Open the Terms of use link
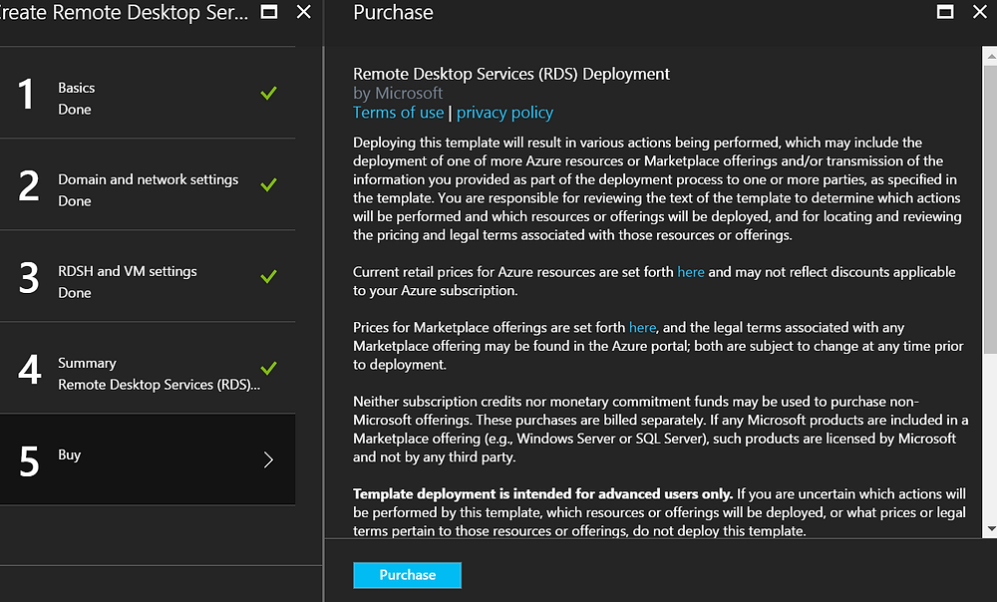The image size is (997, 602). pyautogui.click(x=398, y=113)
